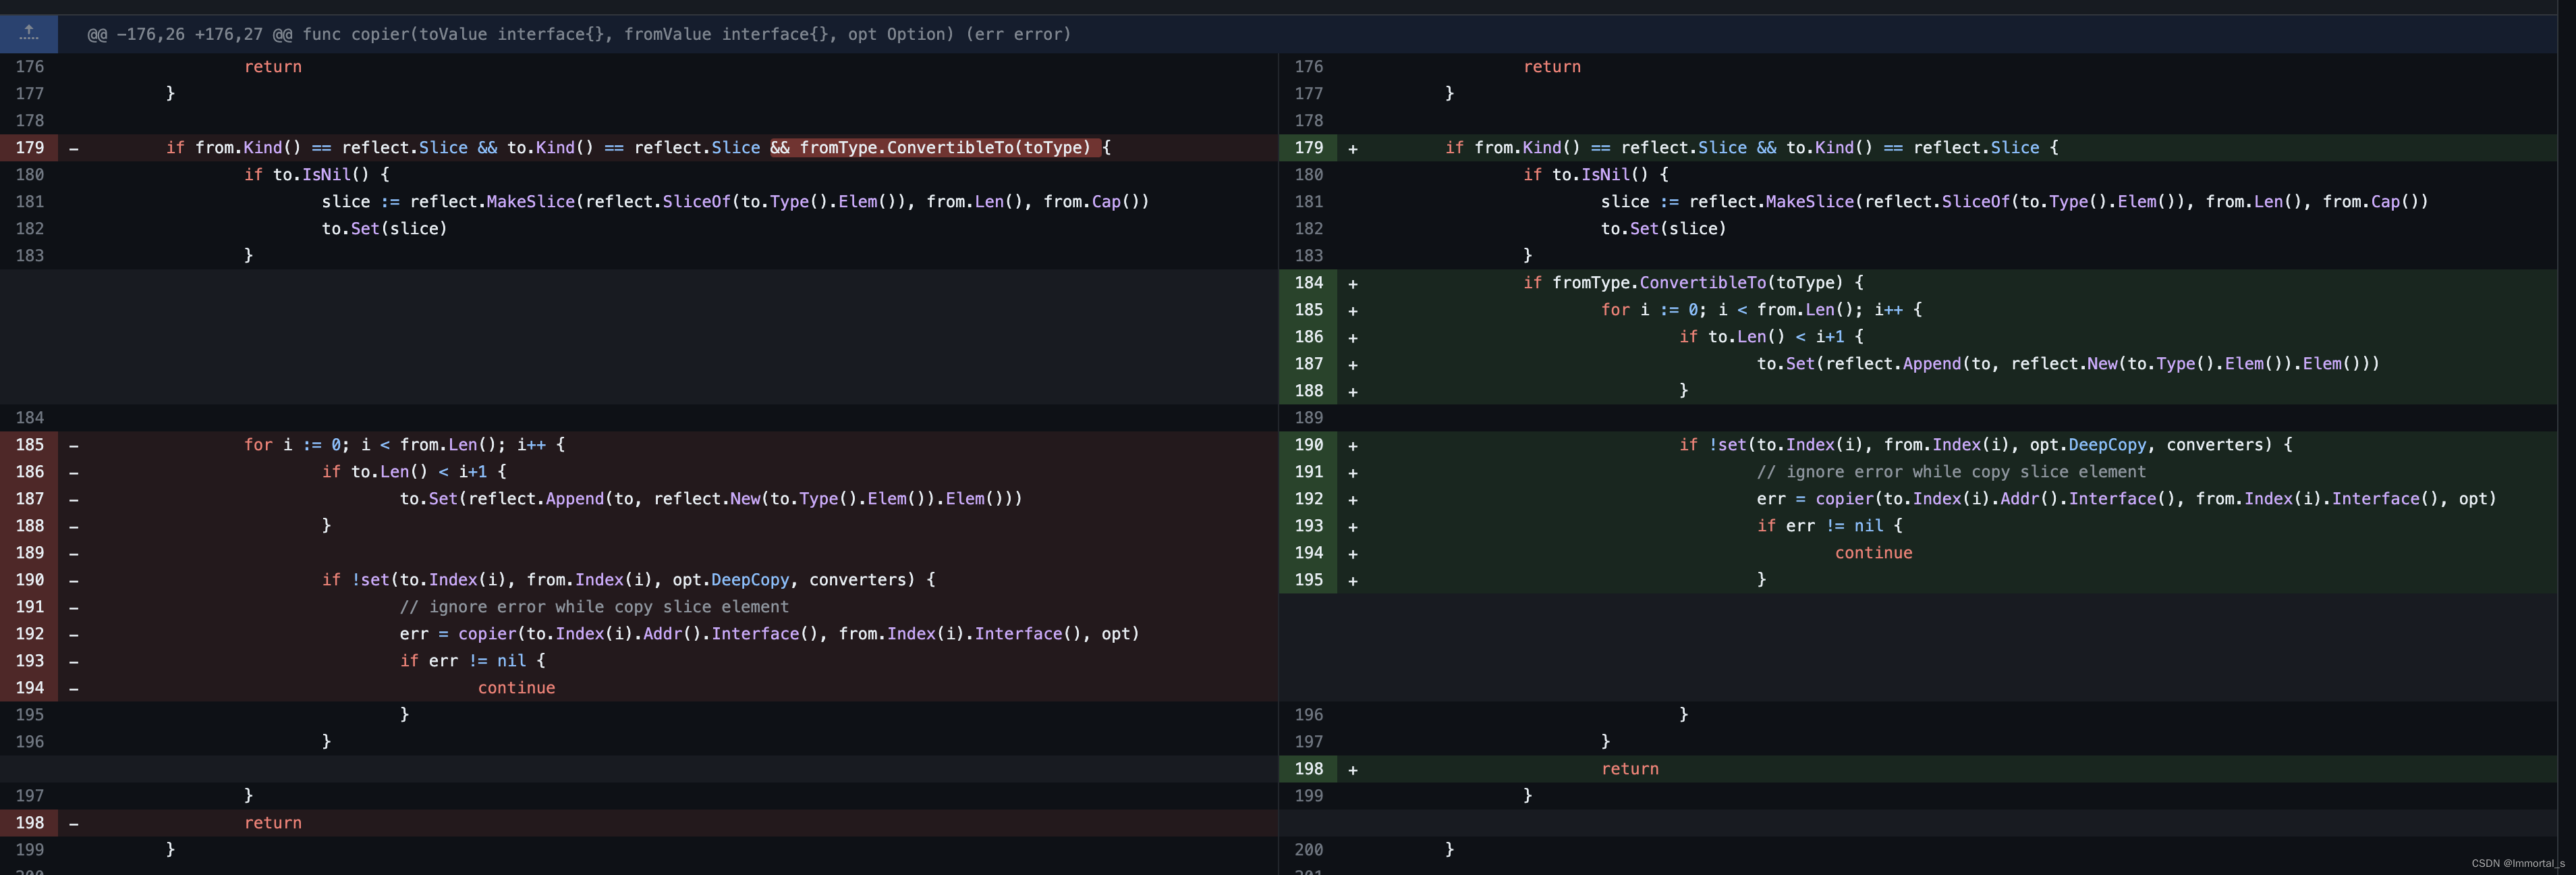Click 'return' on left line 176

click(273, 66)
